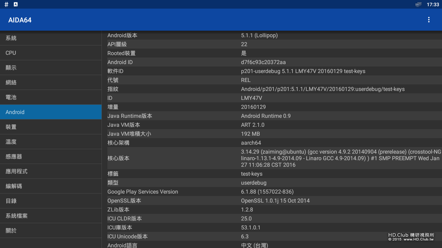The image size is (442, 248).
Task: Select the OpenSSL版本 row label
Action: 124,200
